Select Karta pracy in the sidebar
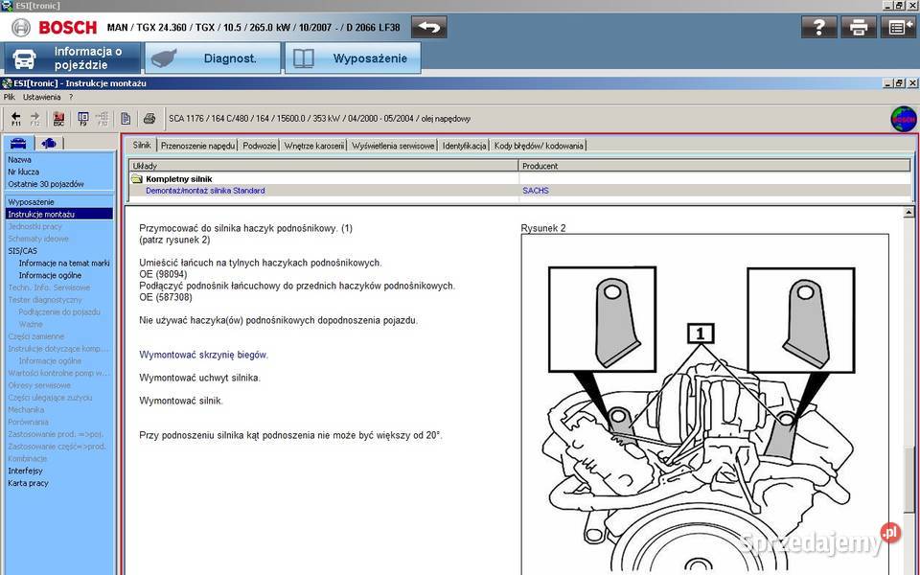Viewport: 920px width, 575px height. tap(28, 483)
